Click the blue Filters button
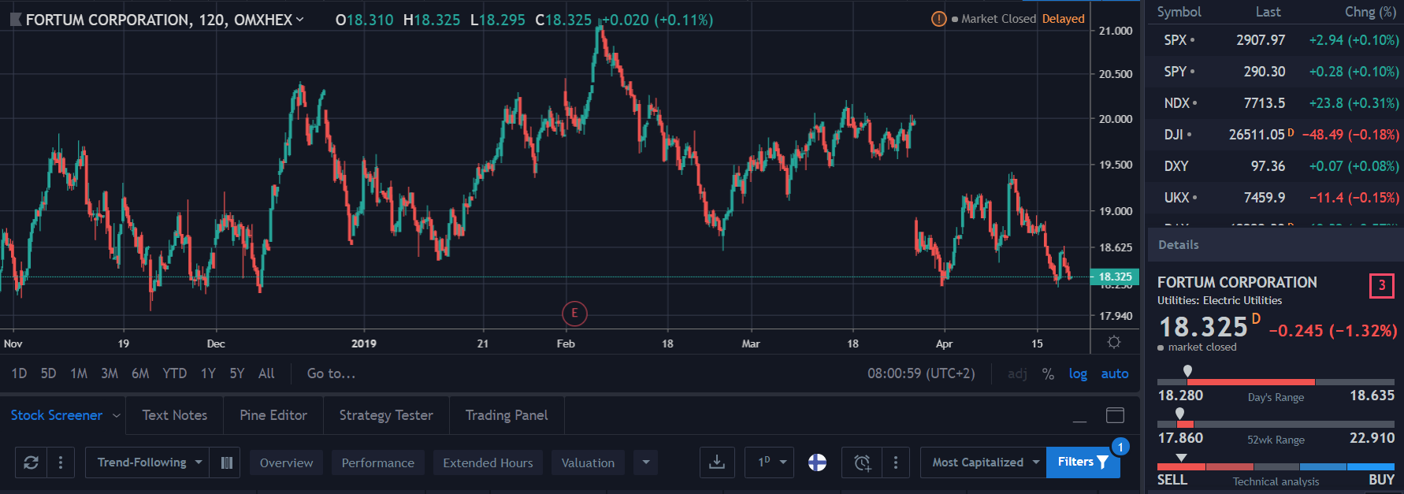The image size is (1404, 494). click(1083, 462)
